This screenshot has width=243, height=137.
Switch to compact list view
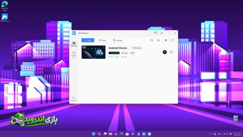click(x=172, y=40)
